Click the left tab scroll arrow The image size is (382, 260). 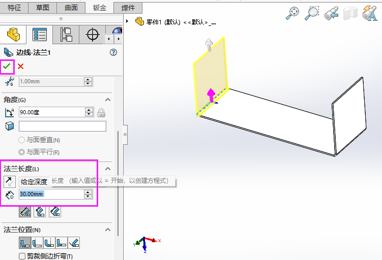tap(109, 39)
